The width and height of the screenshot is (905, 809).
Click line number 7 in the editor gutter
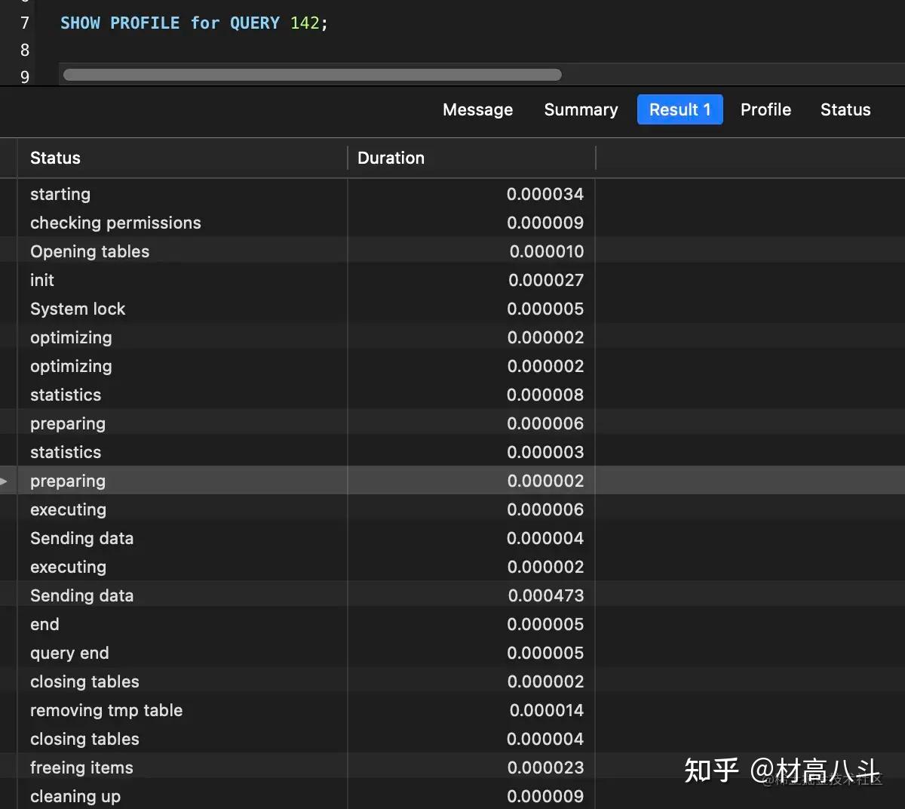(x=24, y=23)
